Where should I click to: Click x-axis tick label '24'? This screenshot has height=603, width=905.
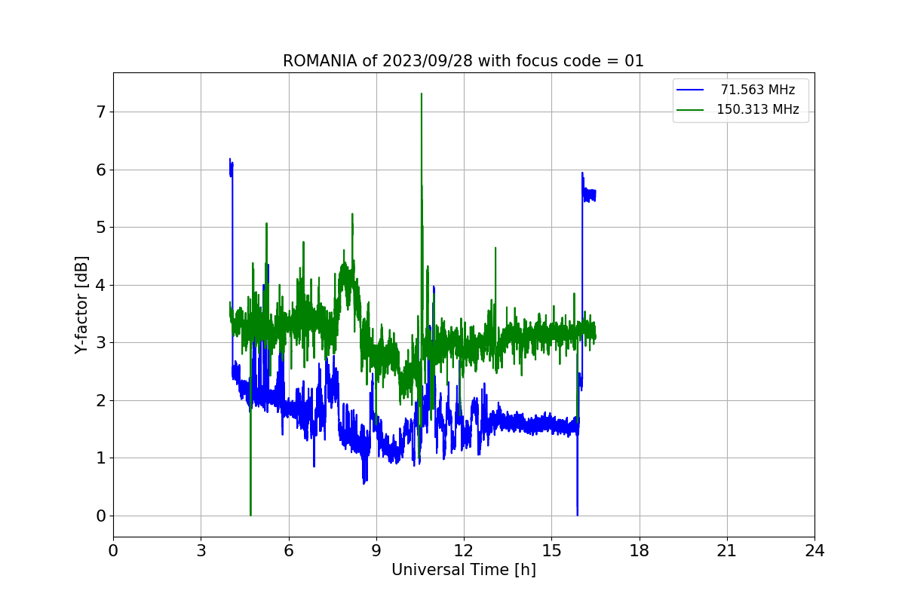(x=814, y=551)
